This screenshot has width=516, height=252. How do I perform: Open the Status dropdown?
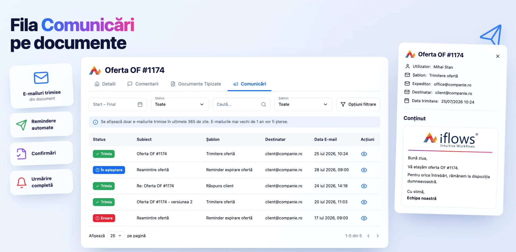[180, 104]
